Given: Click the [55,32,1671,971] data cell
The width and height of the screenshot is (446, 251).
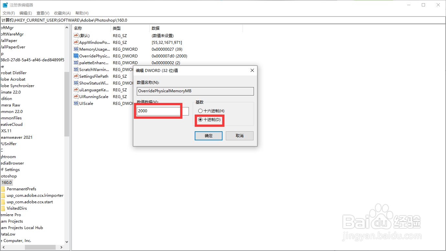Looking at the screenshot, I should point(167,42).
